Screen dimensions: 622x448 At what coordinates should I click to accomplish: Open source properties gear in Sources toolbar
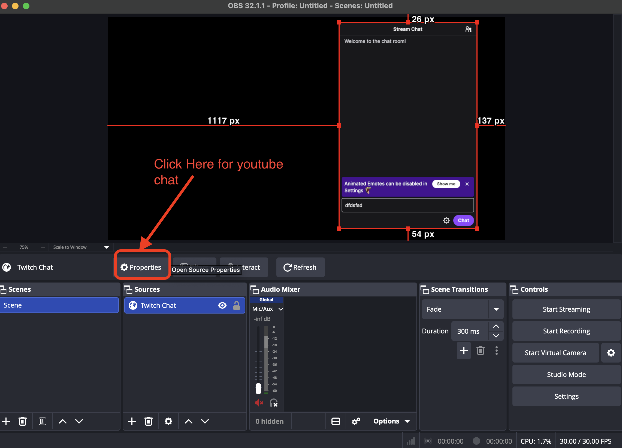pos(168,421)
